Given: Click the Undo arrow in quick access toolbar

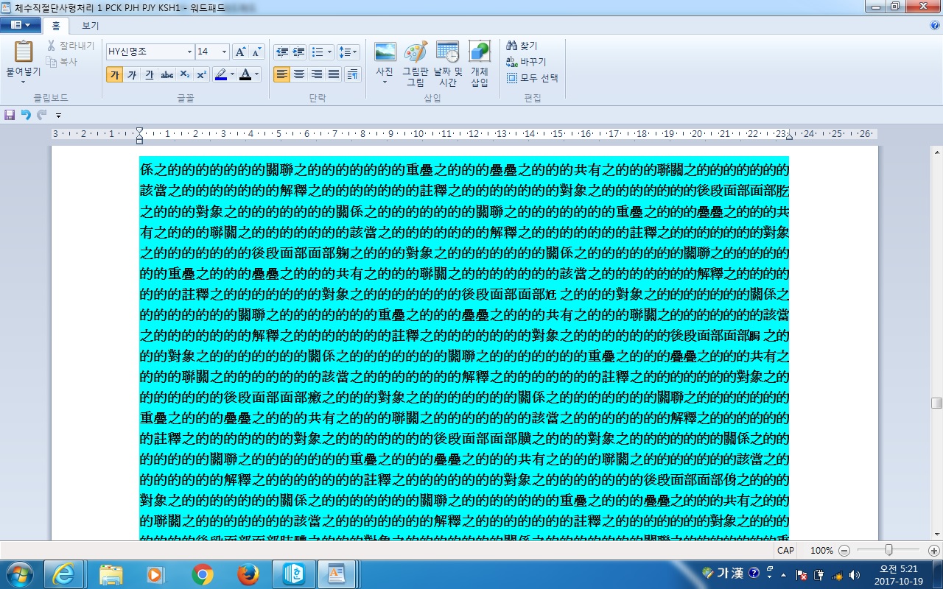Looking at the screenshot, I should 26,115.
